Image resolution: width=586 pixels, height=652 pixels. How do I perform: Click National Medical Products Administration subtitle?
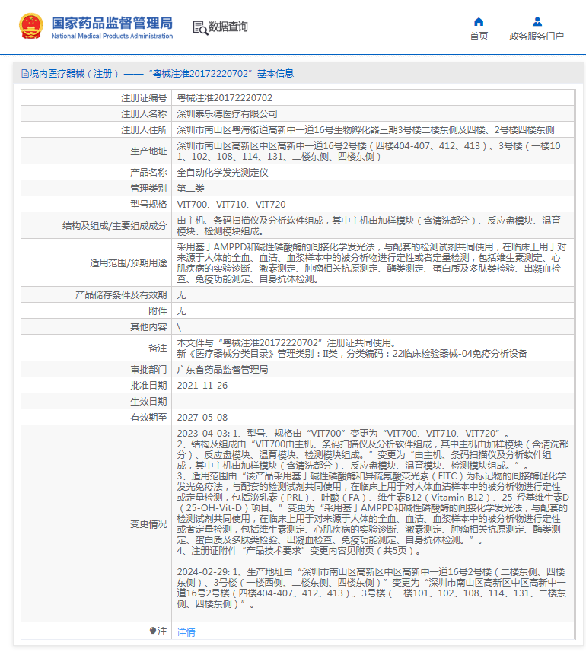click(112, 37)
